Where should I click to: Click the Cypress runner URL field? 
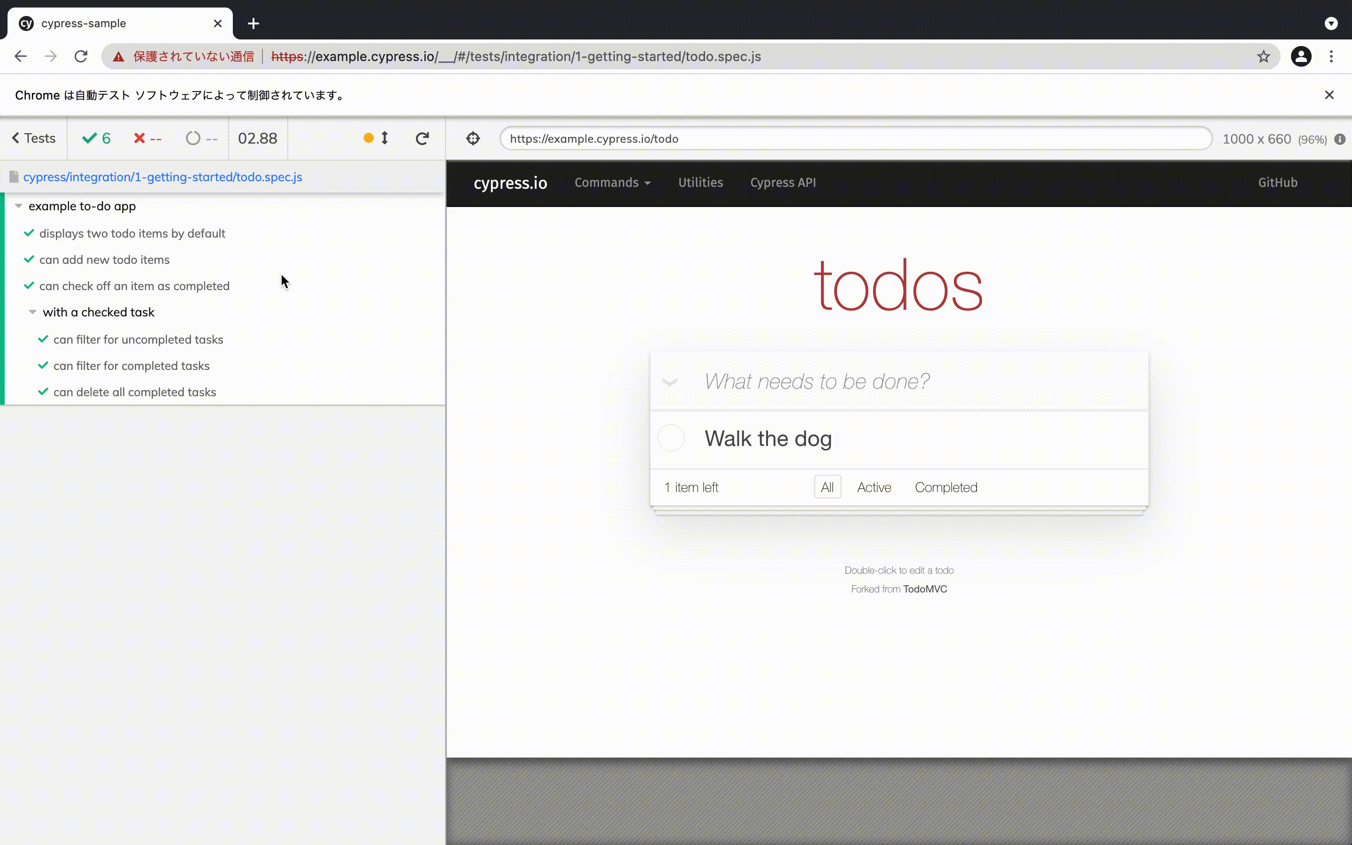click(855, 138)
